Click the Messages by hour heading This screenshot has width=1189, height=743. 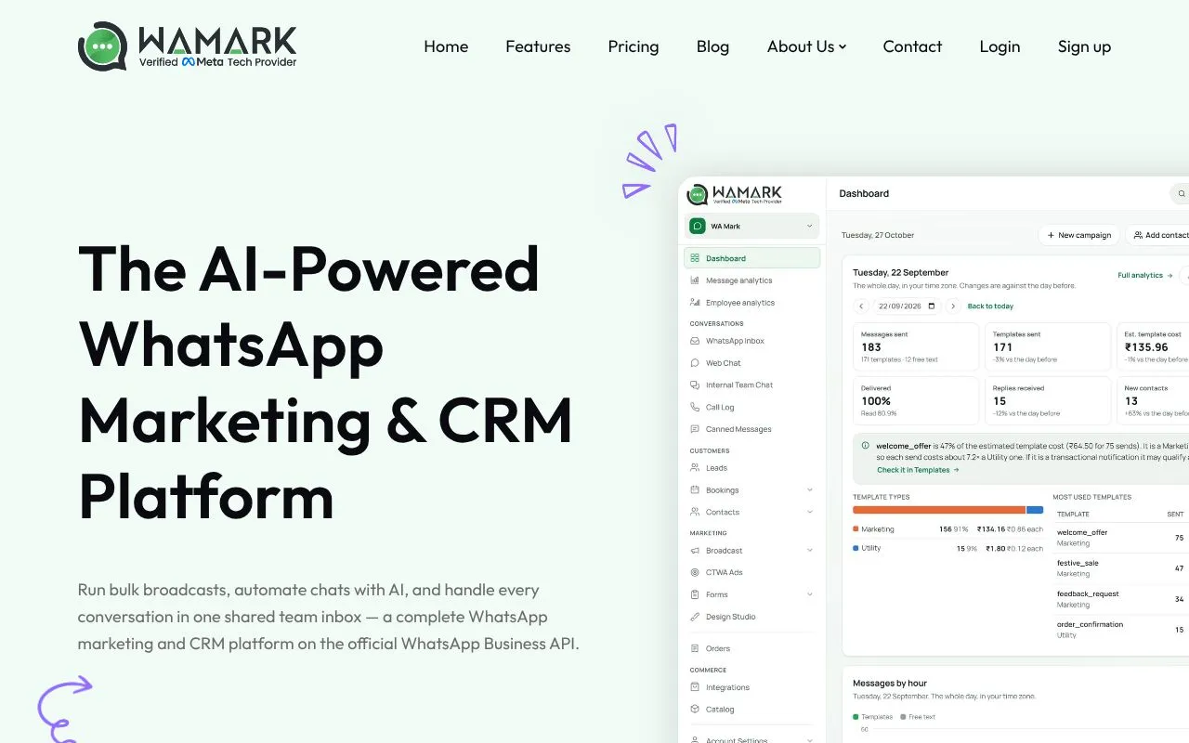890,684
